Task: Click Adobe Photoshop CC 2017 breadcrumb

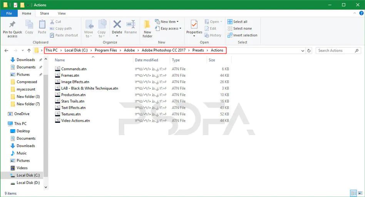Action: pyautogui.click(x=164, y=50)
